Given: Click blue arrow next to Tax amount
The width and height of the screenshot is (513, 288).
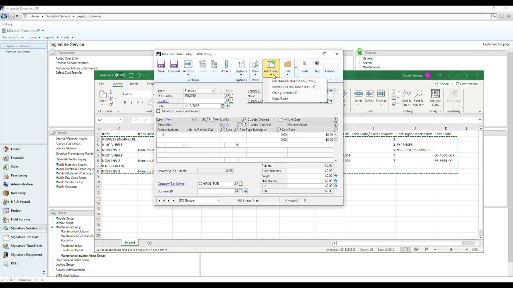Looking at the screenshot, I should (335, 186).
